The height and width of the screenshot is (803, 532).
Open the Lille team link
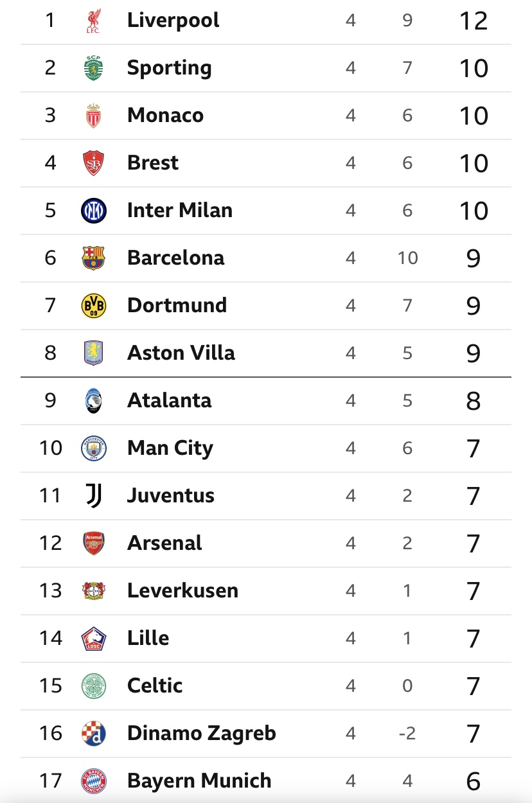click(x=148, y=638)
